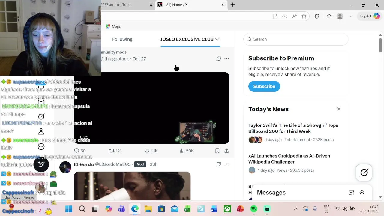Open Grok in the X sidebar

click(41, 116)
